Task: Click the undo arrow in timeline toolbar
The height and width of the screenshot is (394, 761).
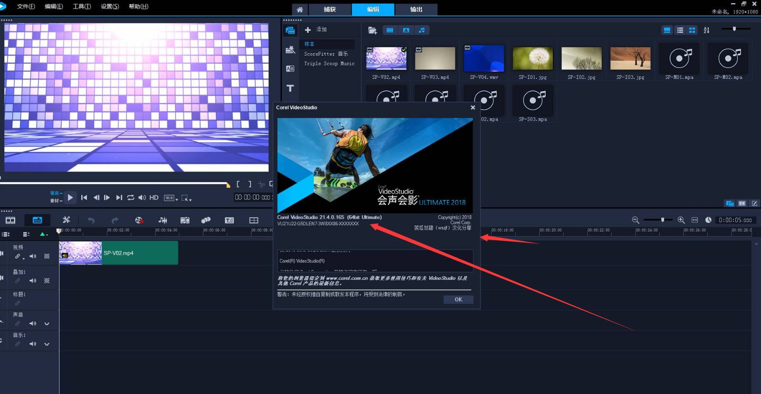Action: point(91,220)
